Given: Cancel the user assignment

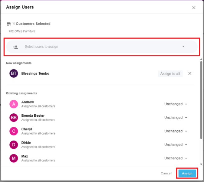Looking at the screenshot, I should [x=166, y=173].
